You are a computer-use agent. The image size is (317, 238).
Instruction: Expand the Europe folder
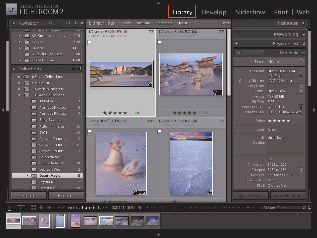[x=20, y=48]
